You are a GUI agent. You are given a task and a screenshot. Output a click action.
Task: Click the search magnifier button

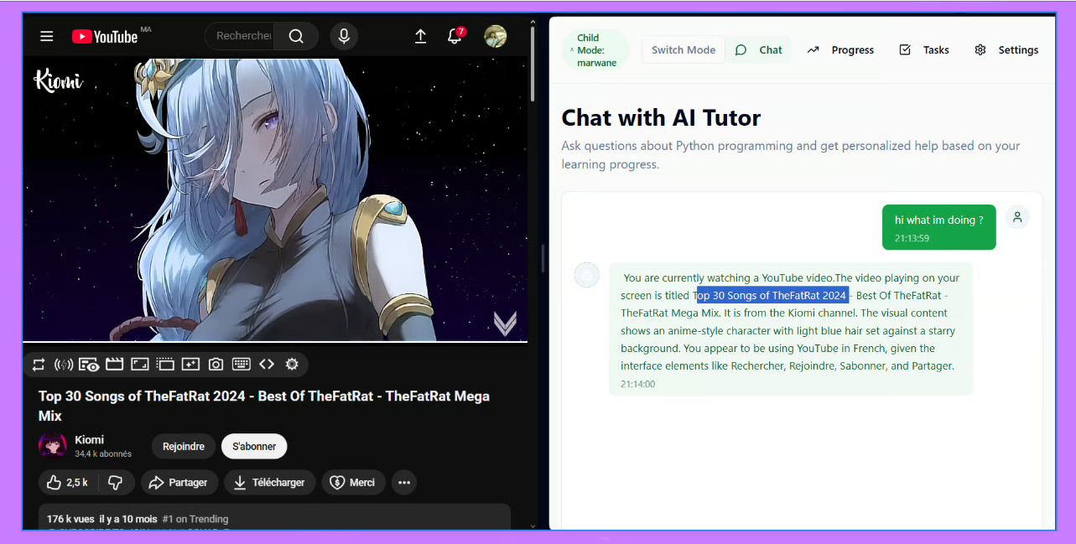tap(296, 36)
